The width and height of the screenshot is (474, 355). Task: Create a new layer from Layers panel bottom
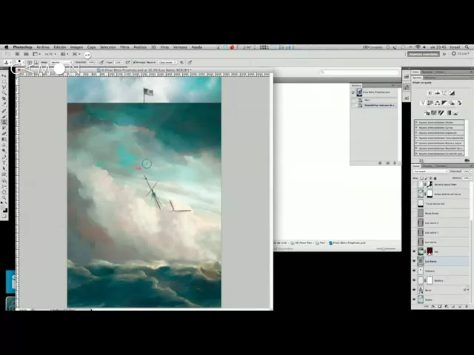click(460, 306)
